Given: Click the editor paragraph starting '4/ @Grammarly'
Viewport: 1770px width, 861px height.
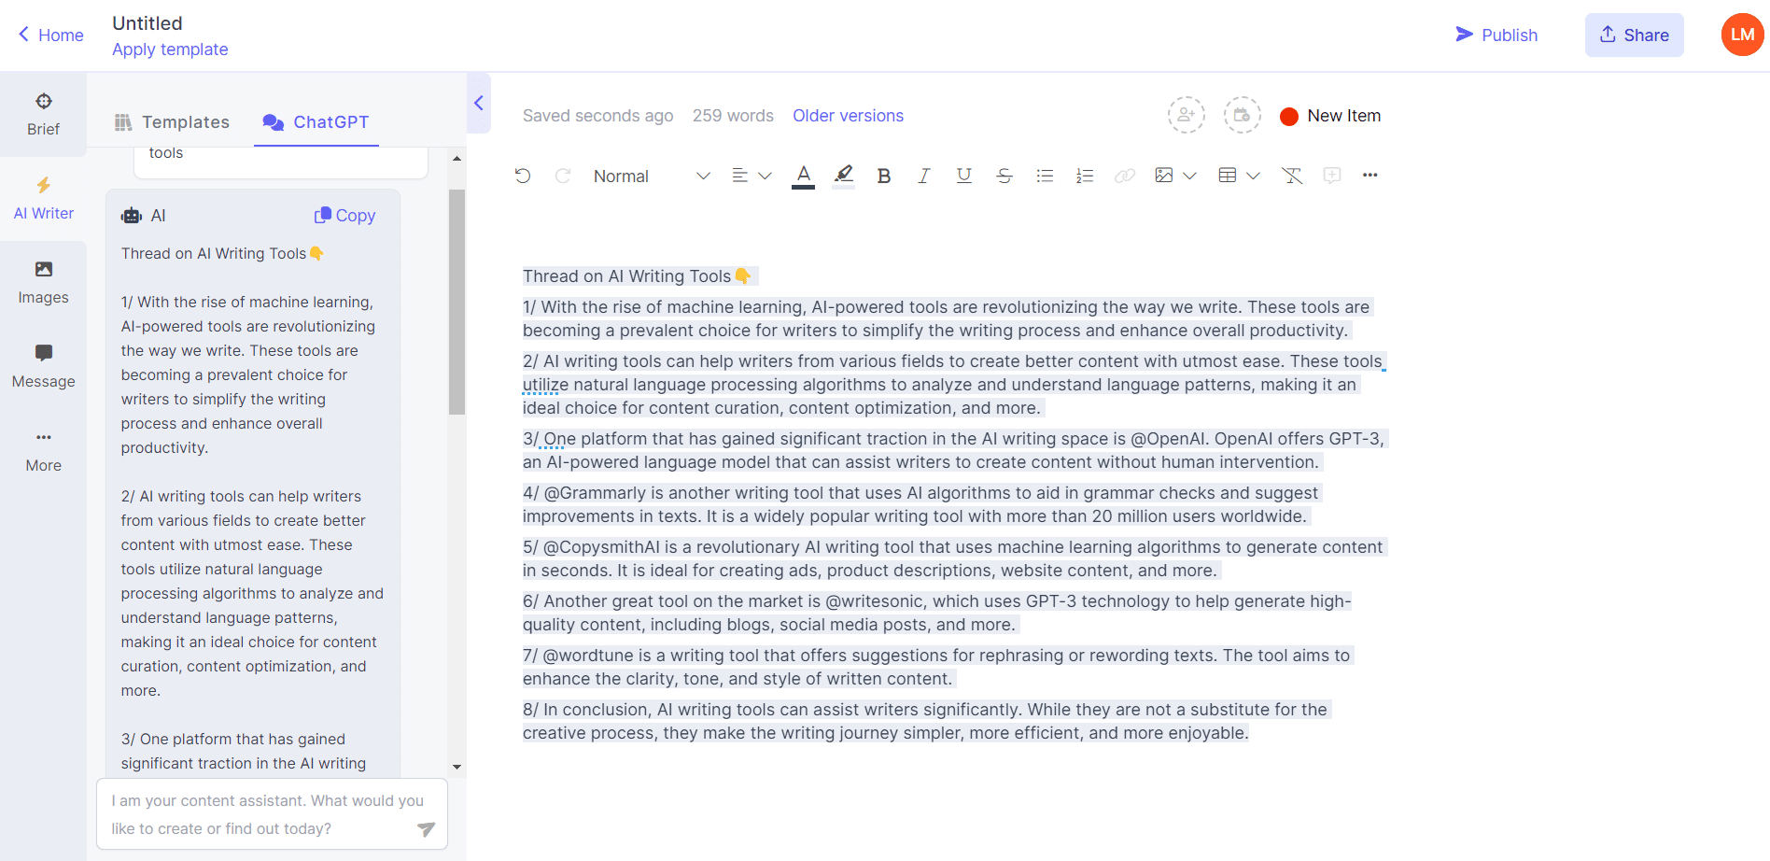Looking at the screenshot, I should click(x=920, y=504).
